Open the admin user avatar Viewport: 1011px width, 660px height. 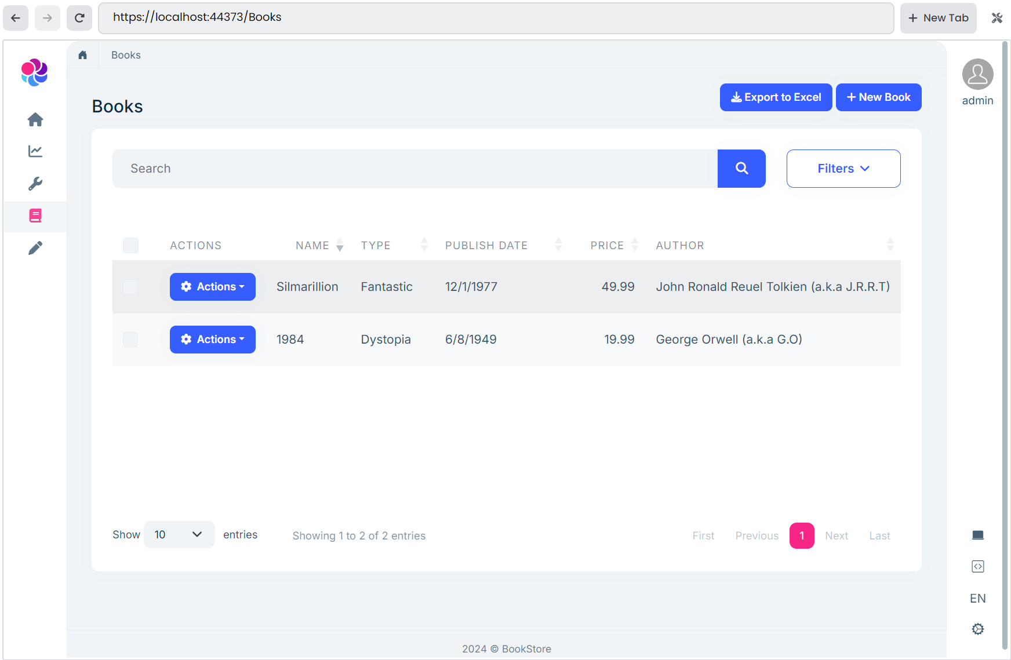coord(977,74)
